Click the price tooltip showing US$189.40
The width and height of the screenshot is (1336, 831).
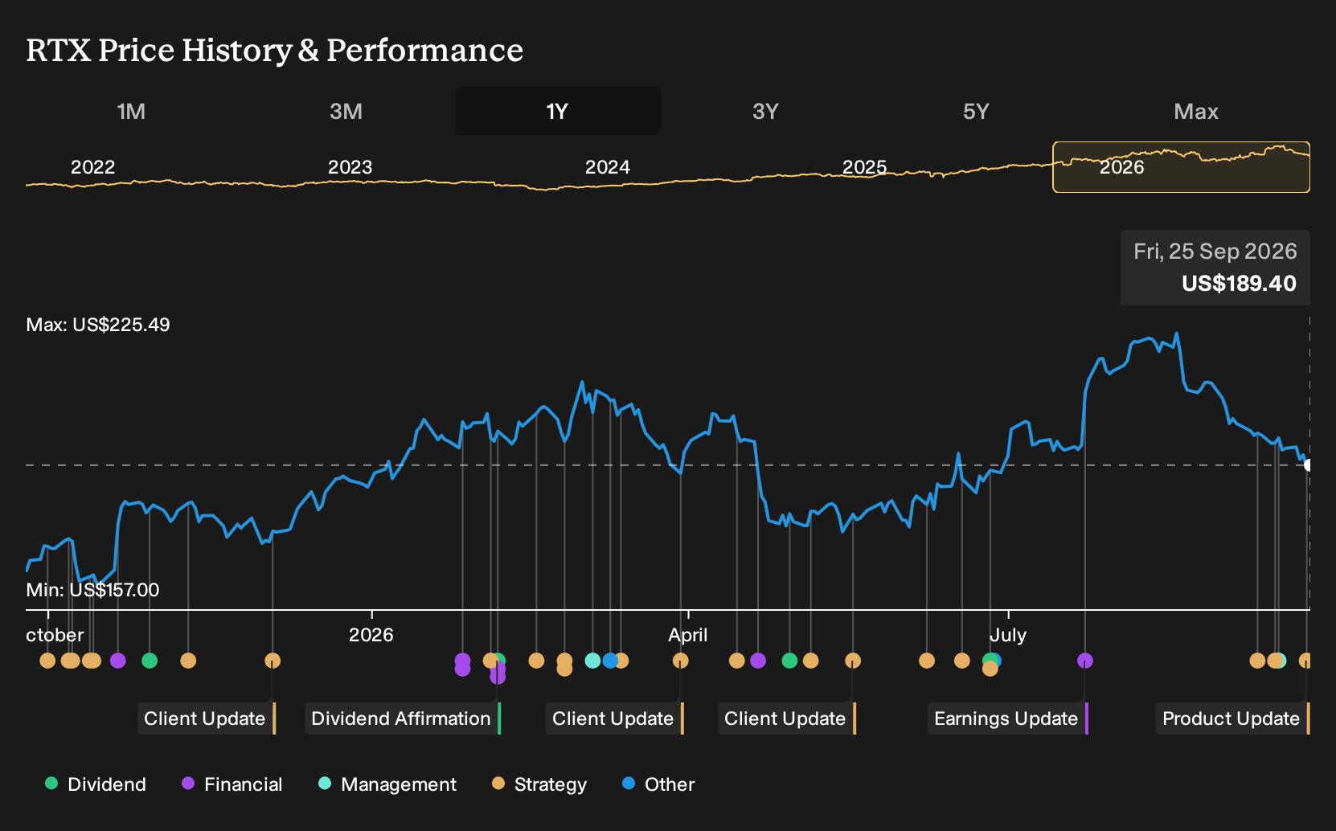coord(1215,268)
